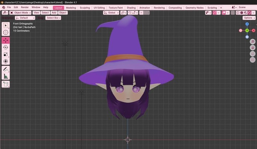
Task: Choose the Move tool in toolbar
Action: point(6,40)
